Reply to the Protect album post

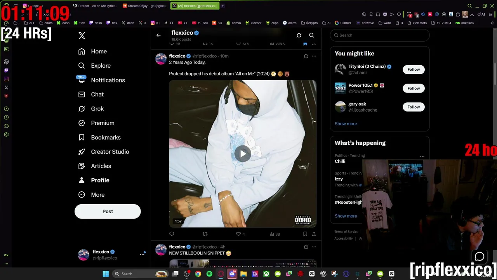[x=172, y=234]
